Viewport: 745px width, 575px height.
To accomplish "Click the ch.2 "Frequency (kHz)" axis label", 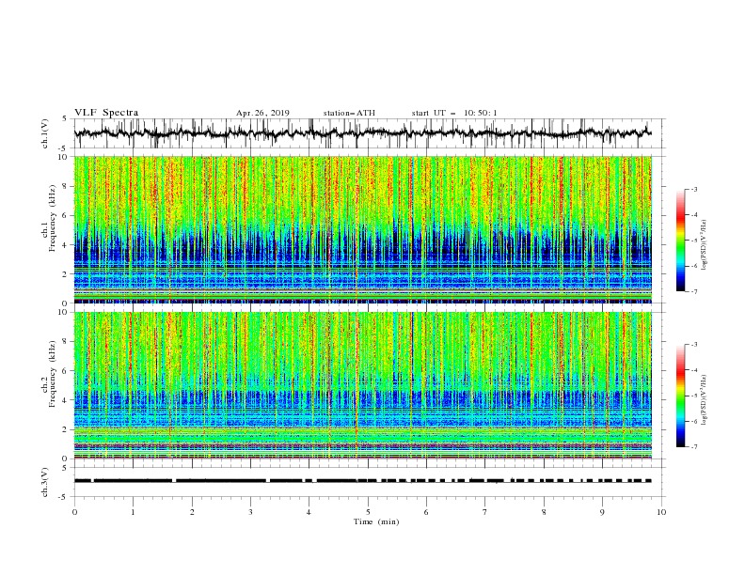I will click(53, 374).
